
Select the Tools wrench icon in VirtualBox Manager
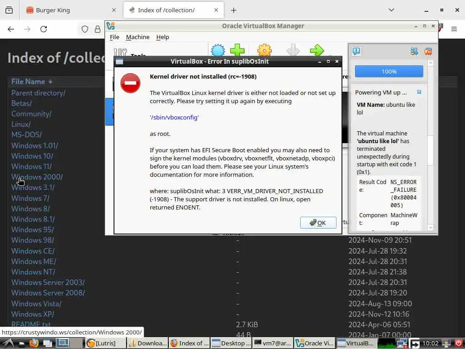[x=120, y=52]
